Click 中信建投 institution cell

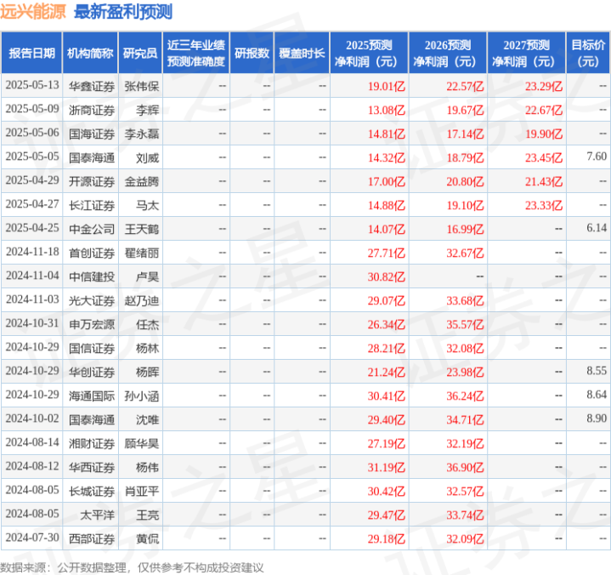pyautogui.click(x=92, y=277)
